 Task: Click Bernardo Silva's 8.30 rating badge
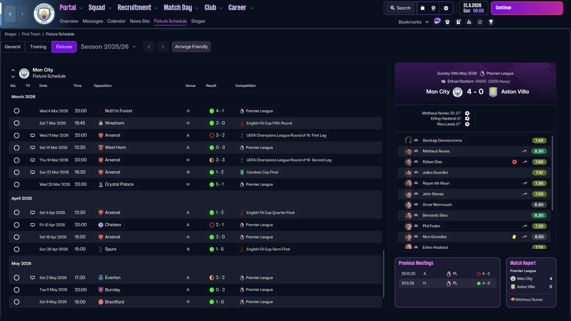[539, 215]
